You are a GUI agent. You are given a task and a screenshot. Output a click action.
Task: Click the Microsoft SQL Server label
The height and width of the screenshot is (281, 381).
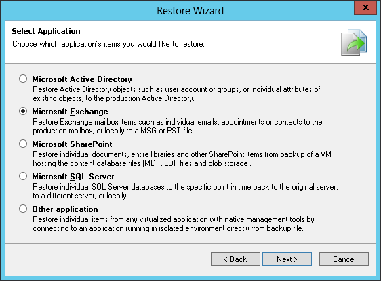[x=73, y=177]
